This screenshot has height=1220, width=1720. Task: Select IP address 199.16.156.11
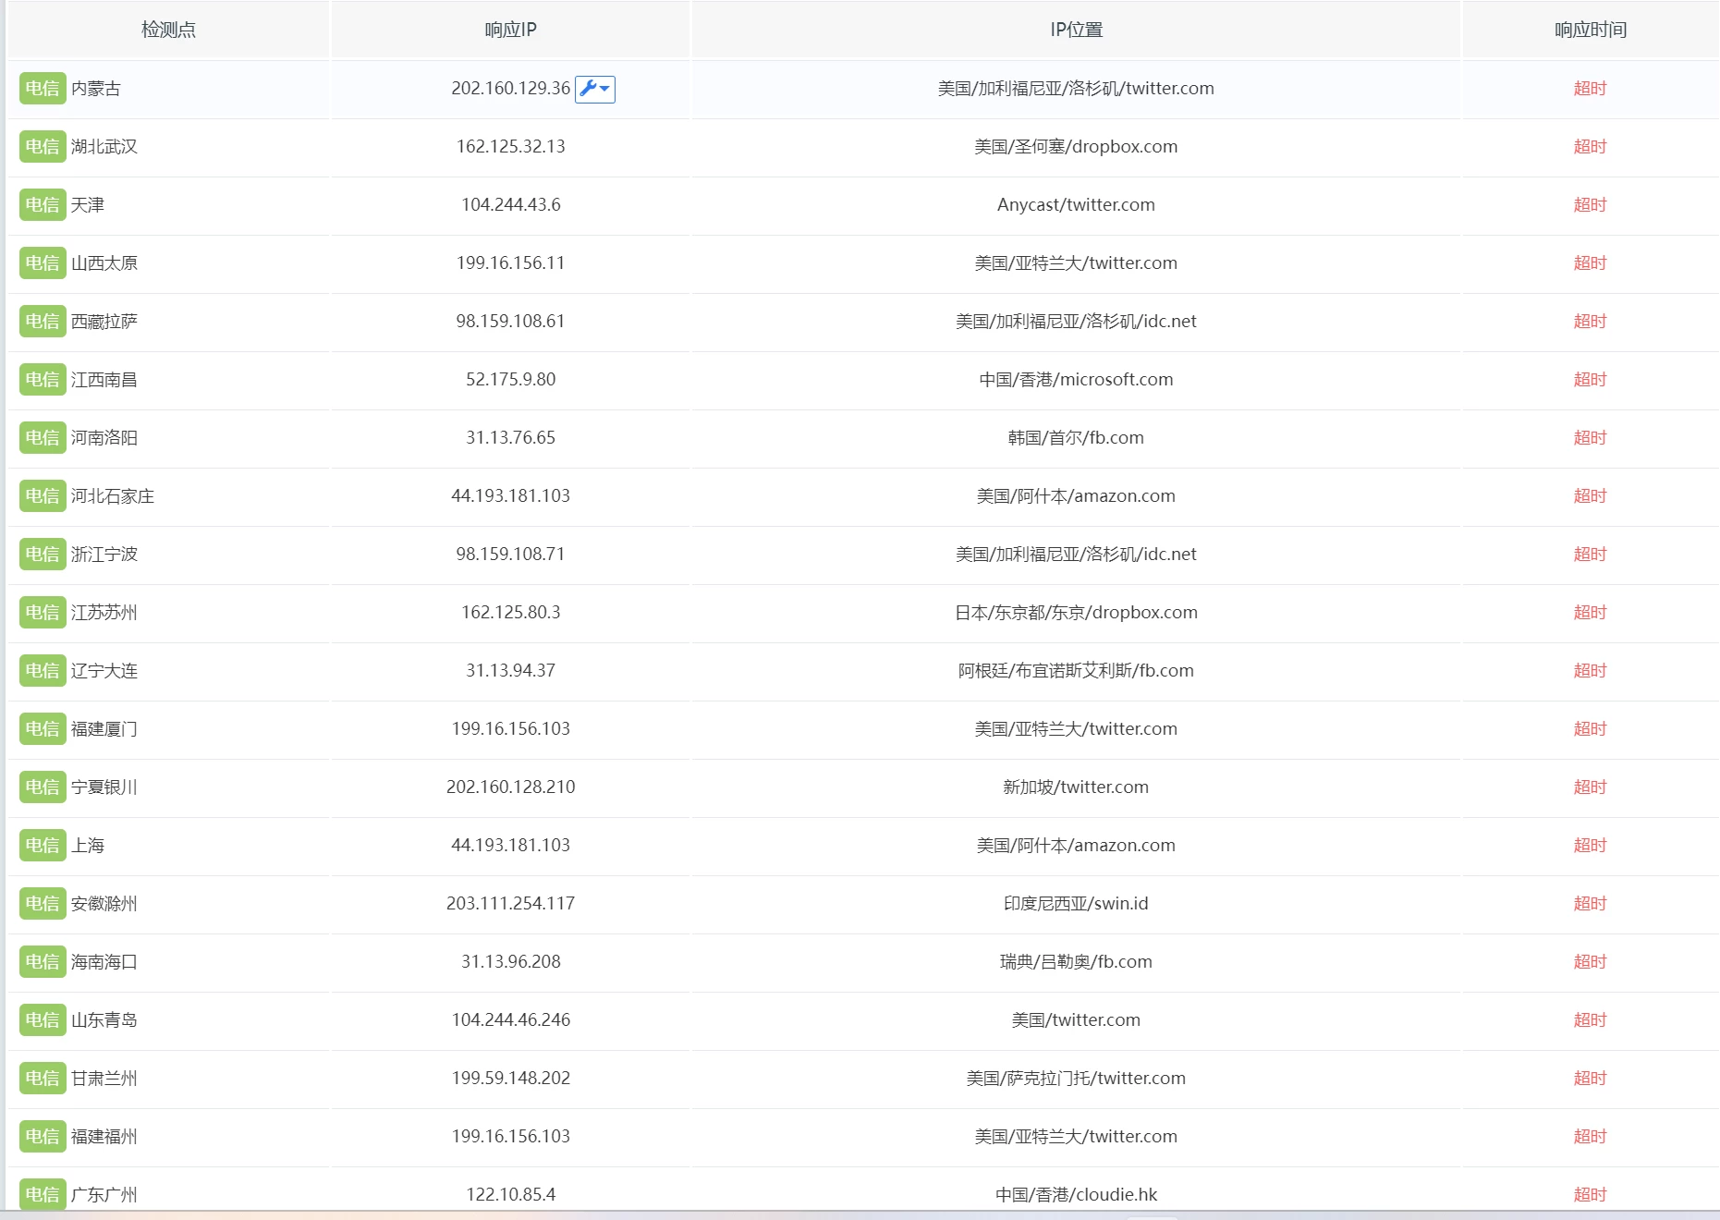(510, 263)
